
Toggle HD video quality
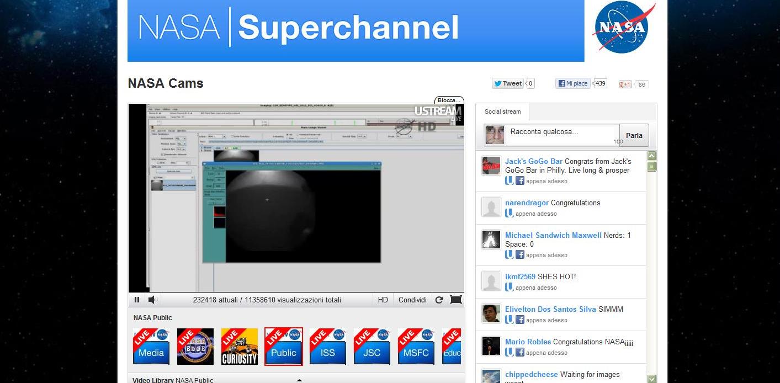click(x=383, y=300)
